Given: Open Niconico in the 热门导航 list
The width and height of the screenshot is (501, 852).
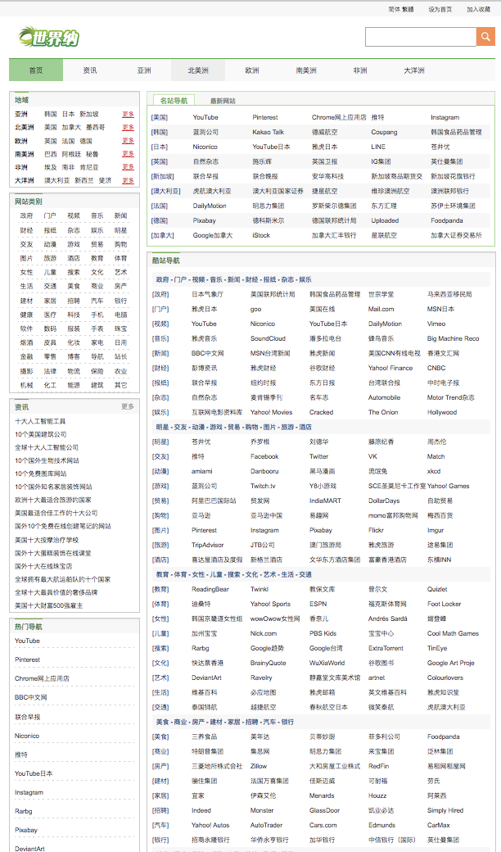Looking at the screenshot, I should click(27, 736).
